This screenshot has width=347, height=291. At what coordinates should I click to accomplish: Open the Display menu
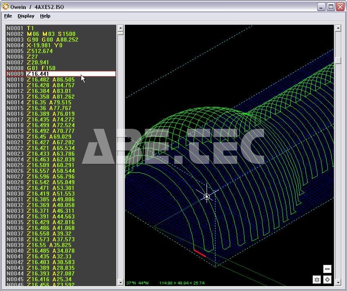(x=26, y=16)
